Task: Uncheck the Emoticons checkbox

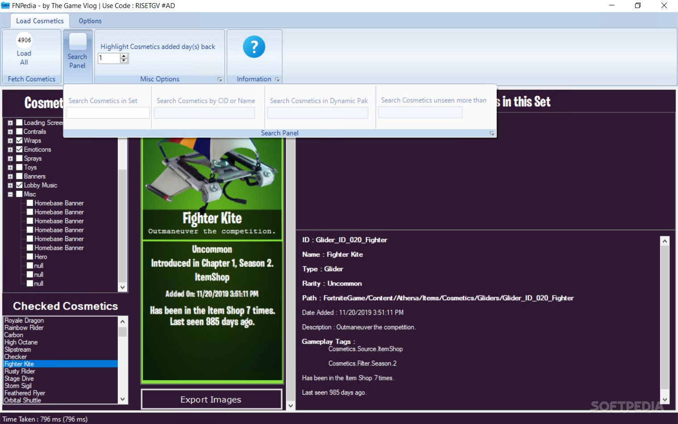Action: pyautogui.click(x=19, y=149)
